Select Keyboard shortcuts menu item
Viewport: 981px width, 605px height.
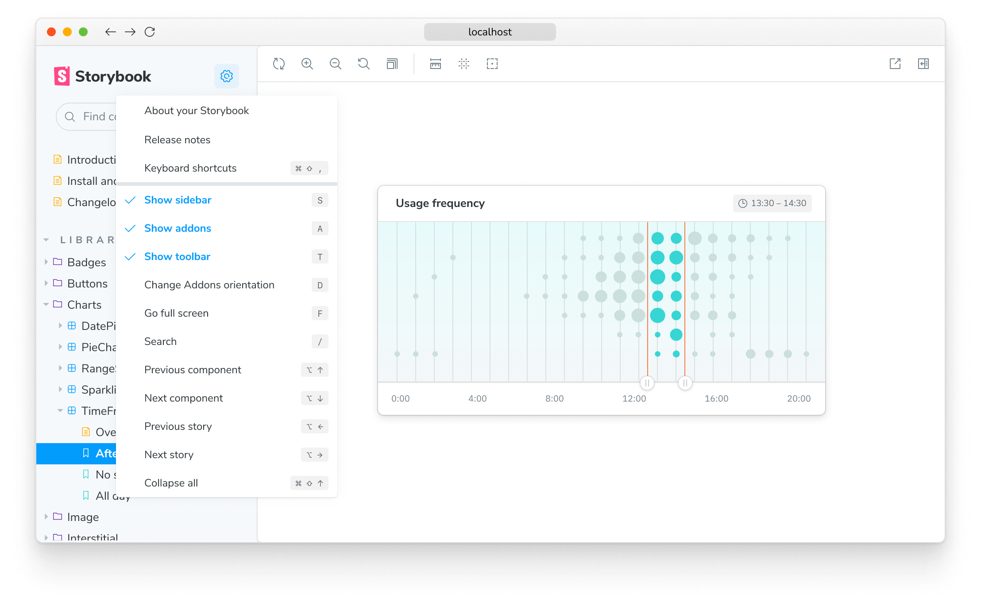(x=190, y=168)
